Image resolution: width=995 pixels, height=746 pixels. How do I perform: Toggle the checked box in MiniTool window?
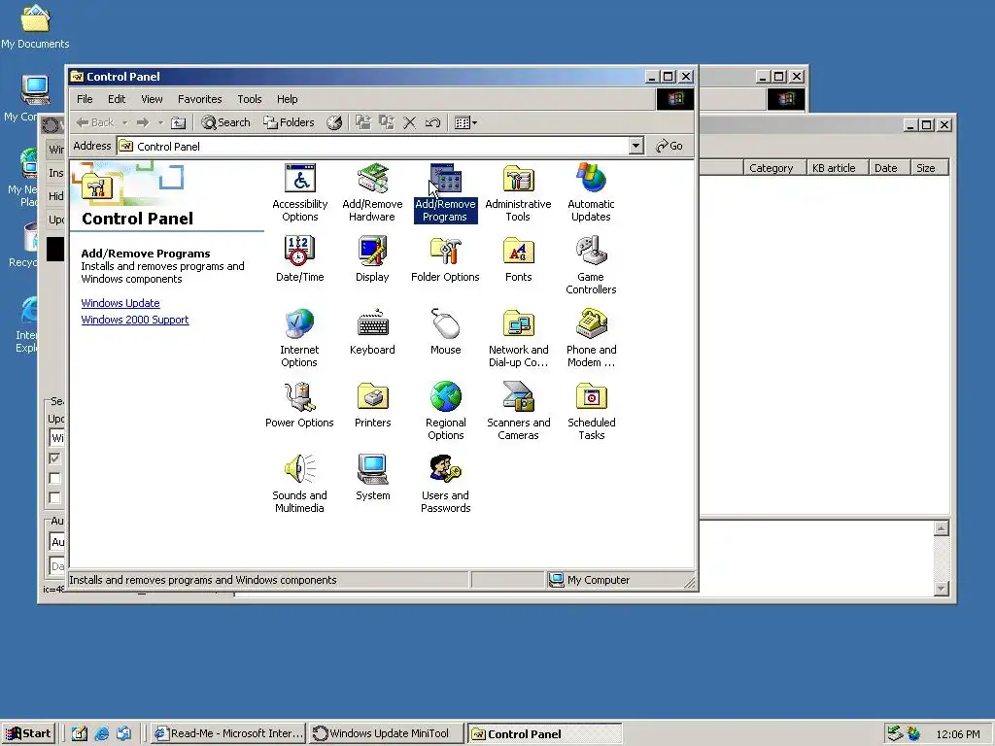click(54, 458)
